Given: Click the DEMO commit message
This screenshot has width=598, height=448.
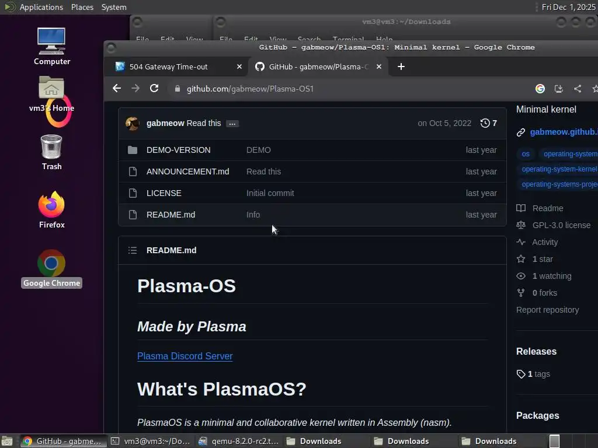Looking at the screenshot, I should [258, 150].
